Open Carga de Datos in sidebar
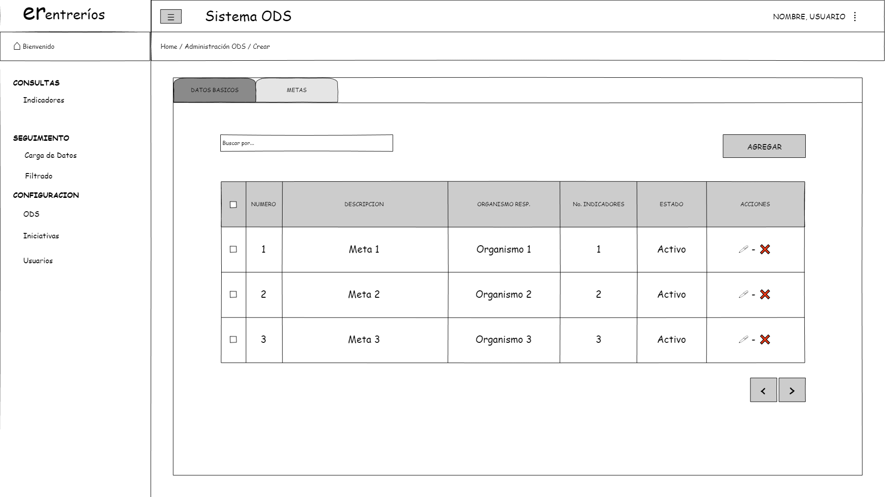The image size is (885, 497). tap(51, 156)
